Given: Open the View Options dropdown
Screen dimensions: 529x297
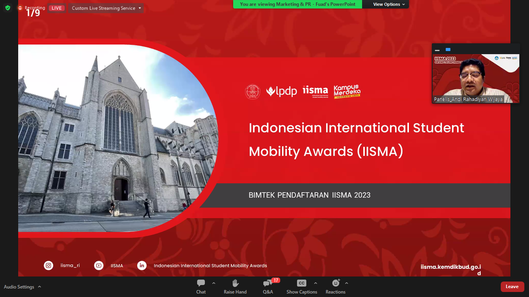Looking at the screenshot, I should tap(389, 4).
